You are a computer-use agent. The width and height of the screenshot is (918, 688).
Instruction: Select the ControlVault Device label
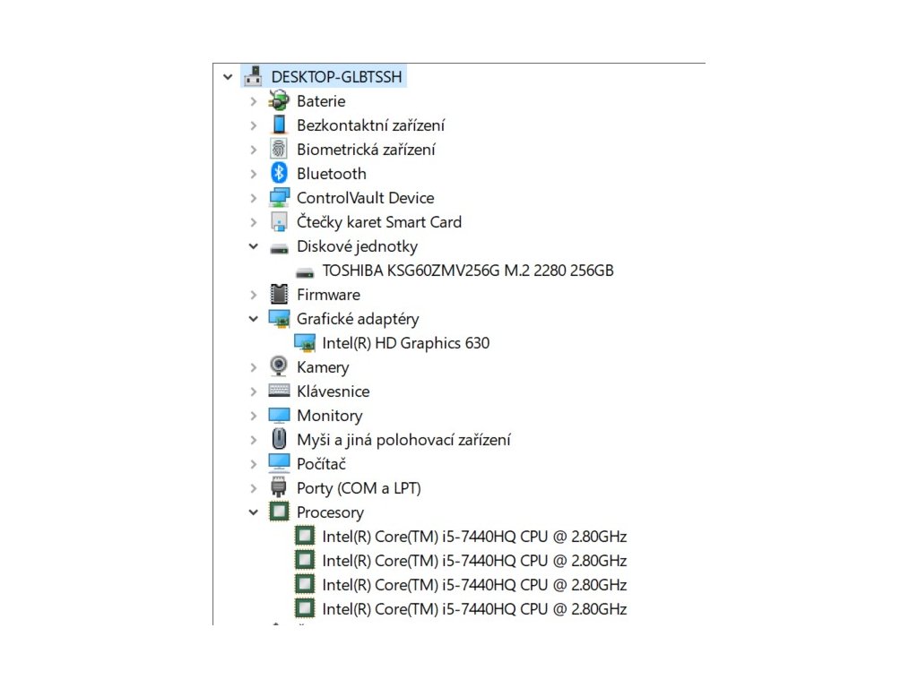[366, 198]
